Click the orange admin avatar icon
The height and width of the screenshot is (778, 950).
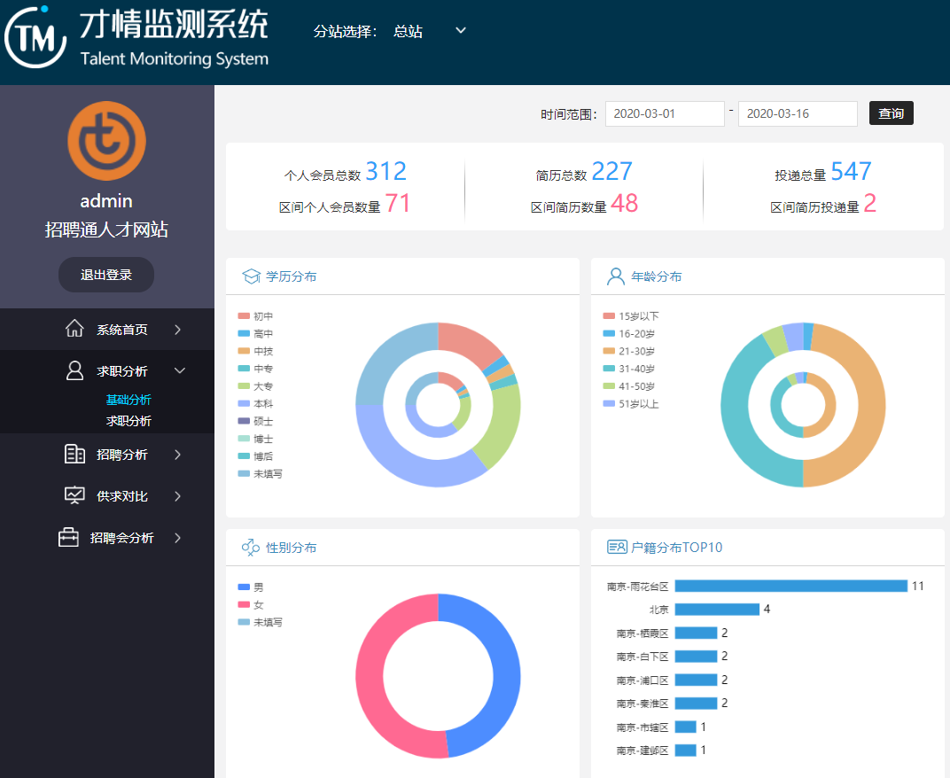(106, 141)
